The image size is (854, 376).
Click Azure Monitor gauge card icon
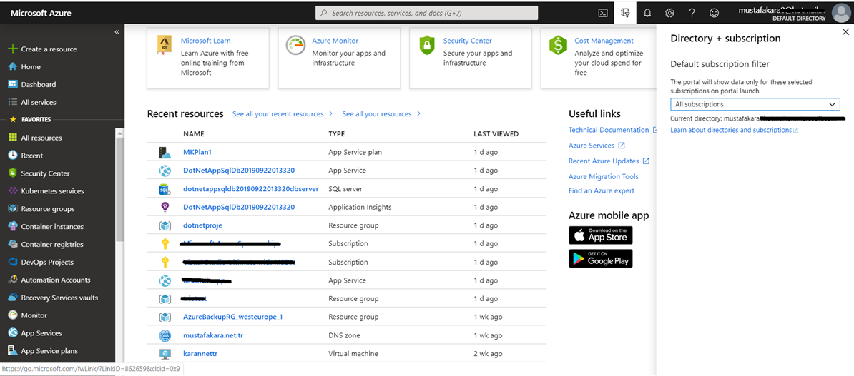tap(295, 45)
